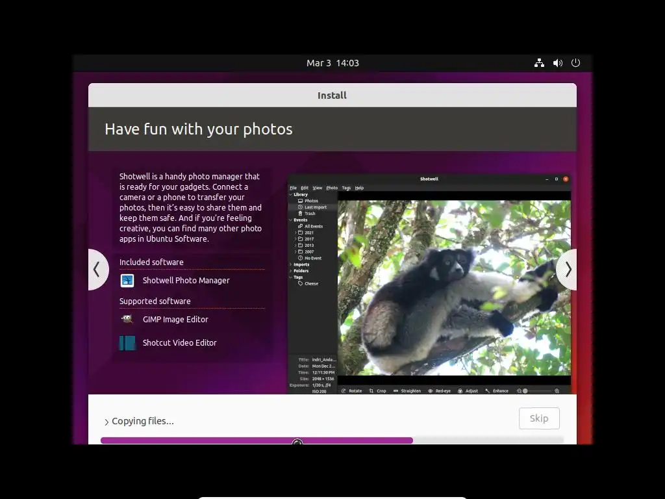Click the GIMP Image Editor mascot icon
Image resolution: width=665 pixels, height=499 pixels.
[x=127, y=319]
